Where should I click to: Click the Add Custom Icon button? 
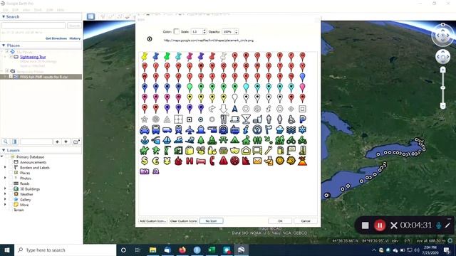click(153, 221)
